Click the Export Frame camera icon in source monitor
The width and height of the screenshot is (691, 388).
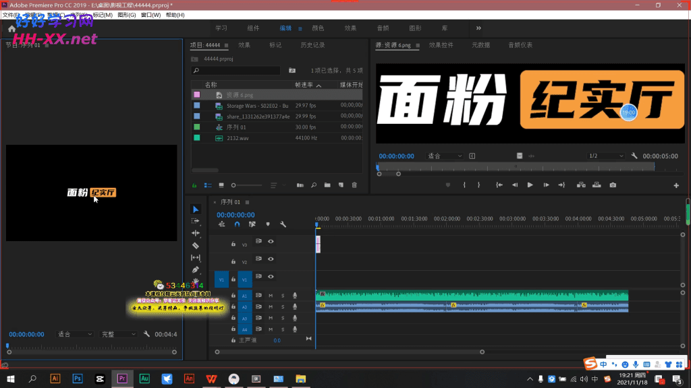[613, 185]
